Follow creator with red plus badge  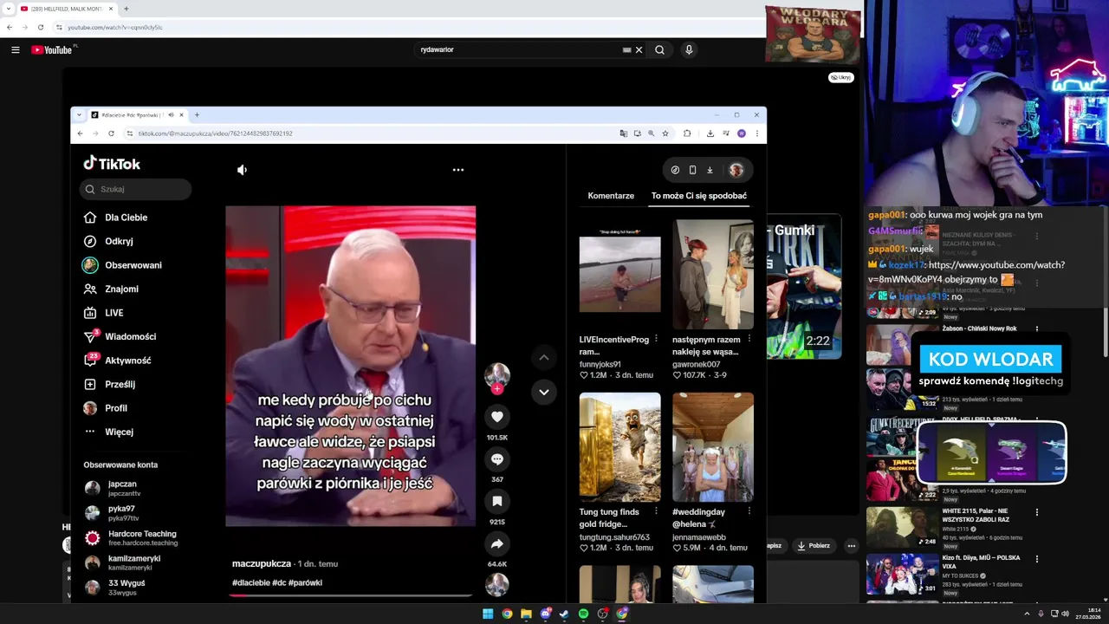point(497,389)
